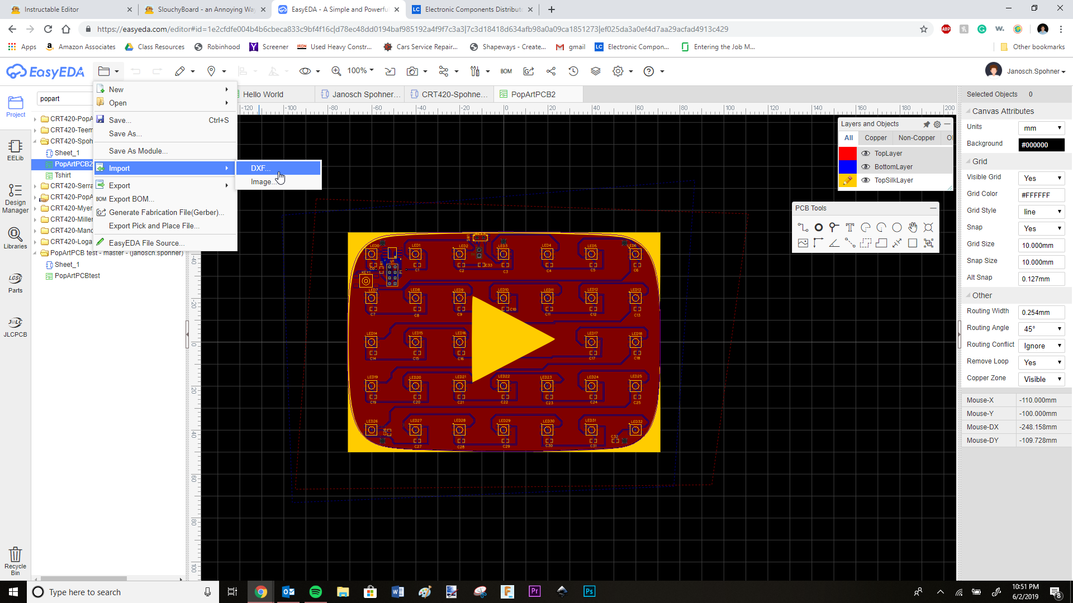Select the Hand drag tool
1073x603 pixels.
(913, 227)
